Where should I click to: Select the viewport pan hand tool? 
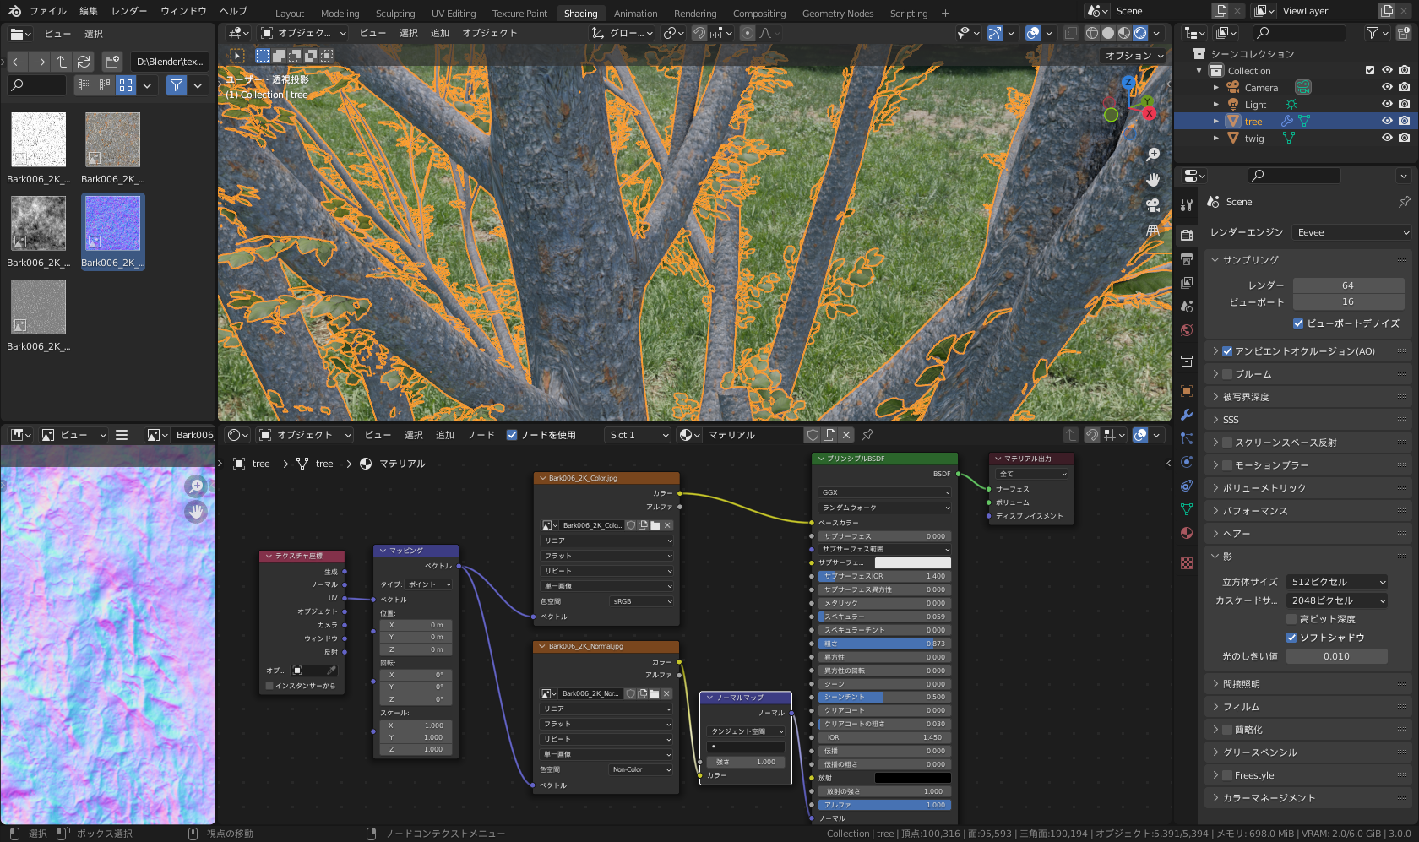pos(1153,180)
